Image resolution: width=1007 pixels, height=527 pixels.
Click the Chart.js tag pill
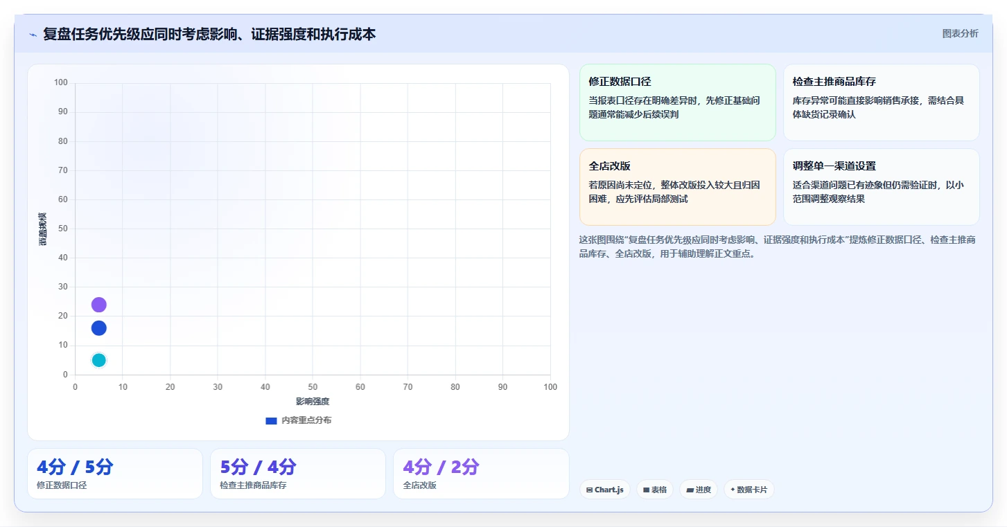pos(605,490)
